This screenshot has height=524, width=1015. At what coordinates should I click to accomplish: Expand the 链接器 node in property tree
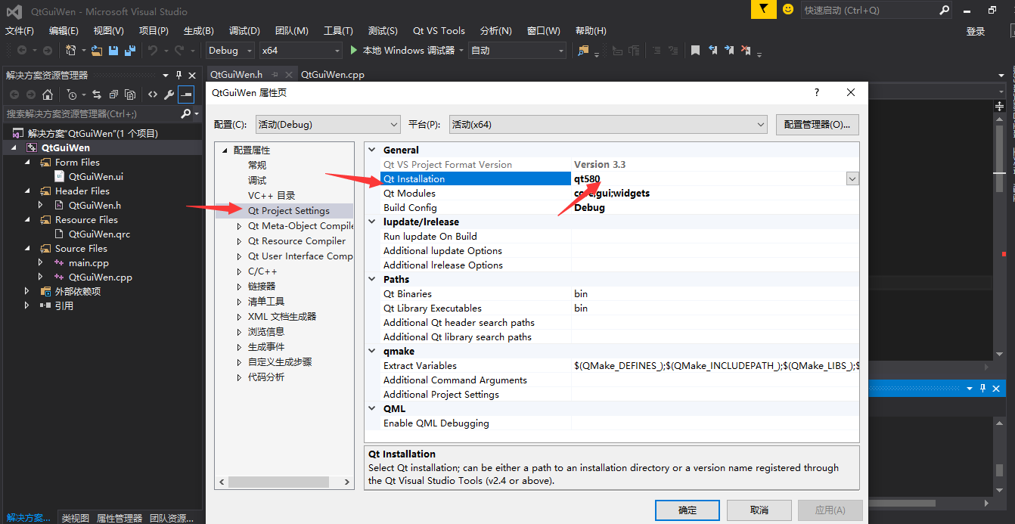coord(239,287)
